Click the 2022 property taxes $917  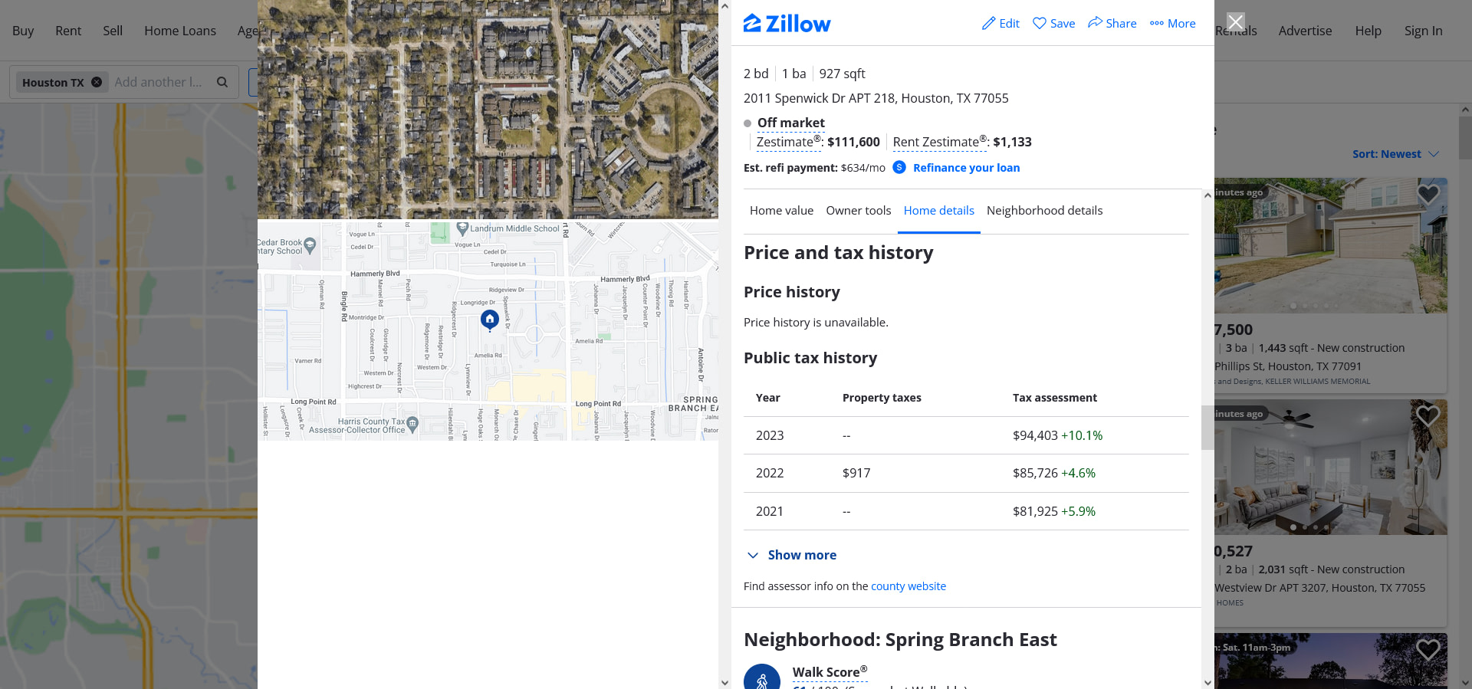click(856, 473)
